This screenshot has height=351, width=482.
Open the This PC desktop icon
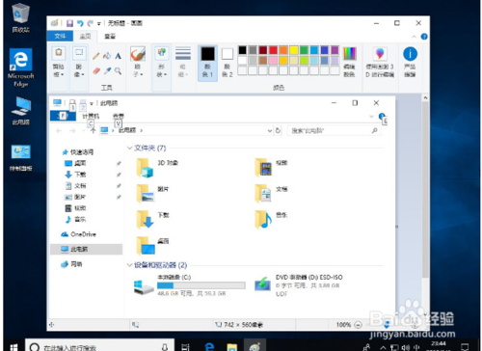[21, 110]
